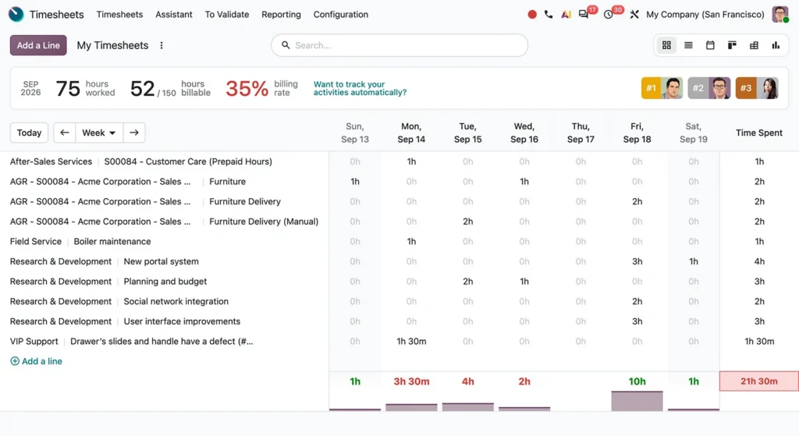Click the Monday 3h 30m daily total

pyautogui.click(x=411, y=381)
